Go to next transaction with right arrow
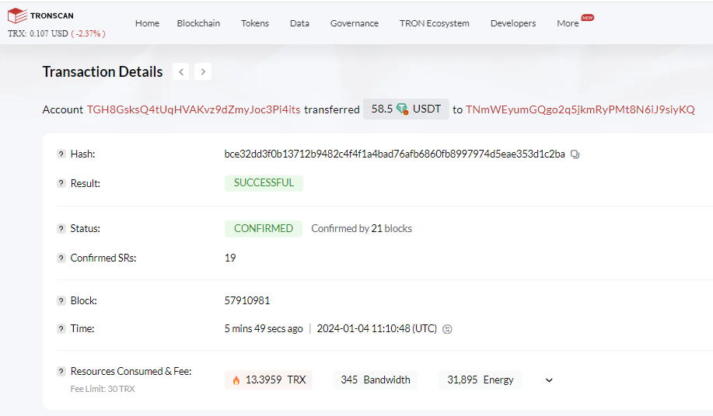 click(x=203, y=71)
